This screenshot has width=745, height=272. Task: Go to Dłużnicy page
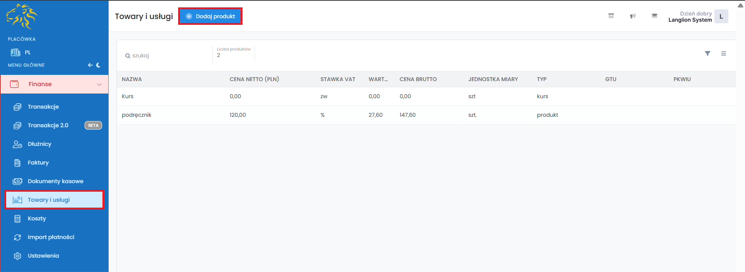click(39, 144)
